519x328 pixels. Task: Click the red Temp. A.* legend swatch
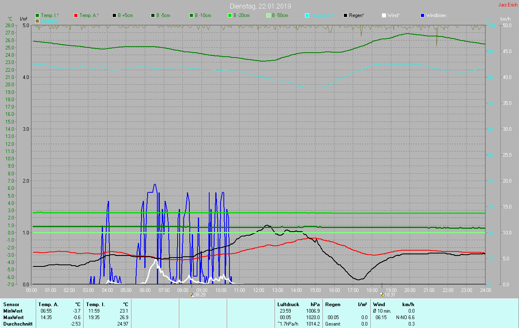click(76, 15)
